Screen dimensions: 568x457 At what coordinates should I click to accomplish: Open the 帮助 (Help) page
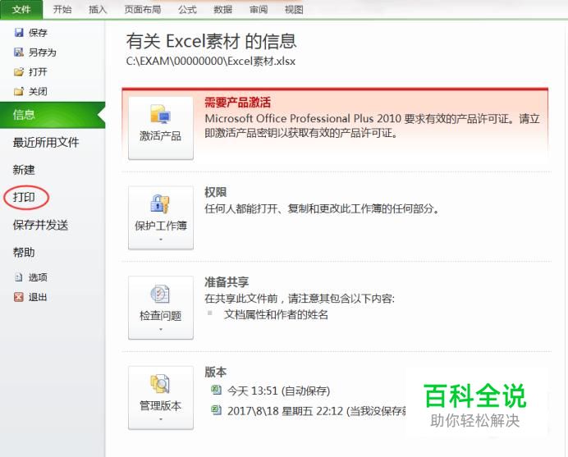[24, 253]
